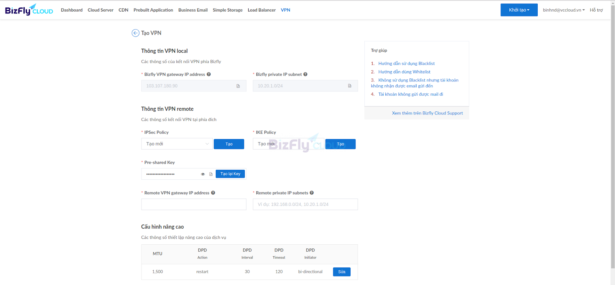Navigate to Simple Storage

coord(228,10)
